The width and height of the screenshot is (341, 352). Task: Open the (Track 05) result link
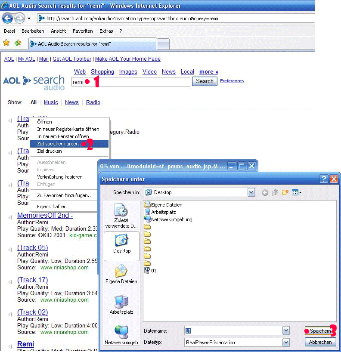pyautogui.click(x=33, y=247)
